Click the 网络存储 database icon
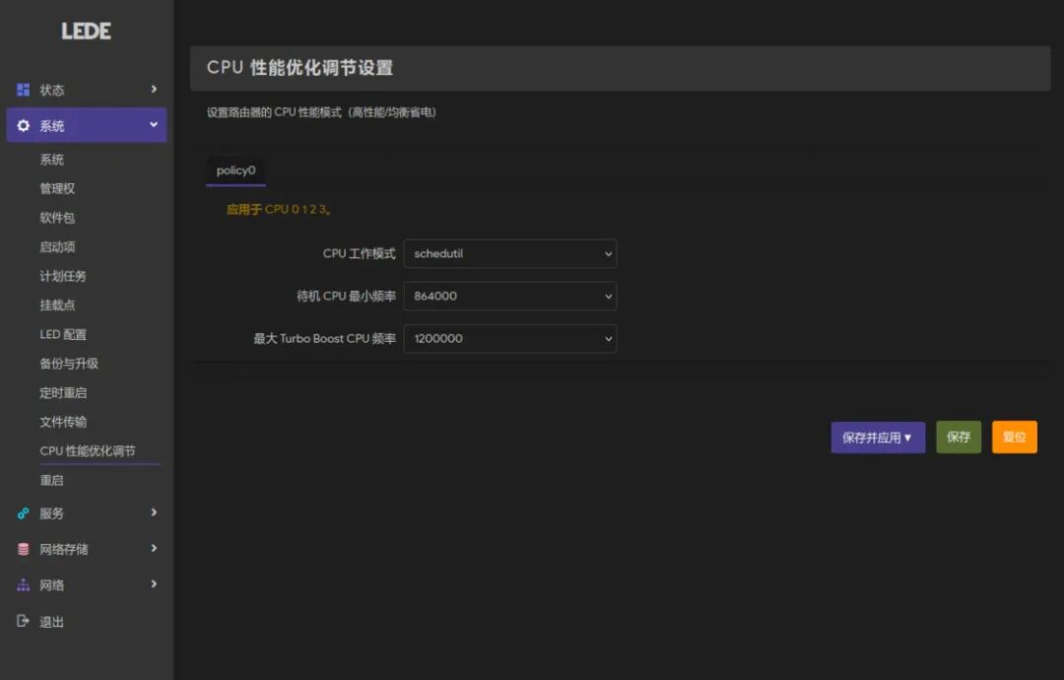The width and height of the screenshot is (1064, 680). point(23,549)
